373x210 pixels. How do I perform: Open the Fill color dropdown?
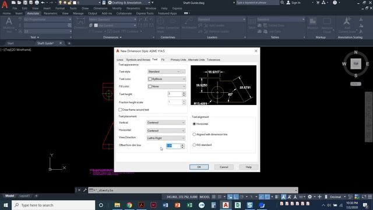tap(167, 86)
